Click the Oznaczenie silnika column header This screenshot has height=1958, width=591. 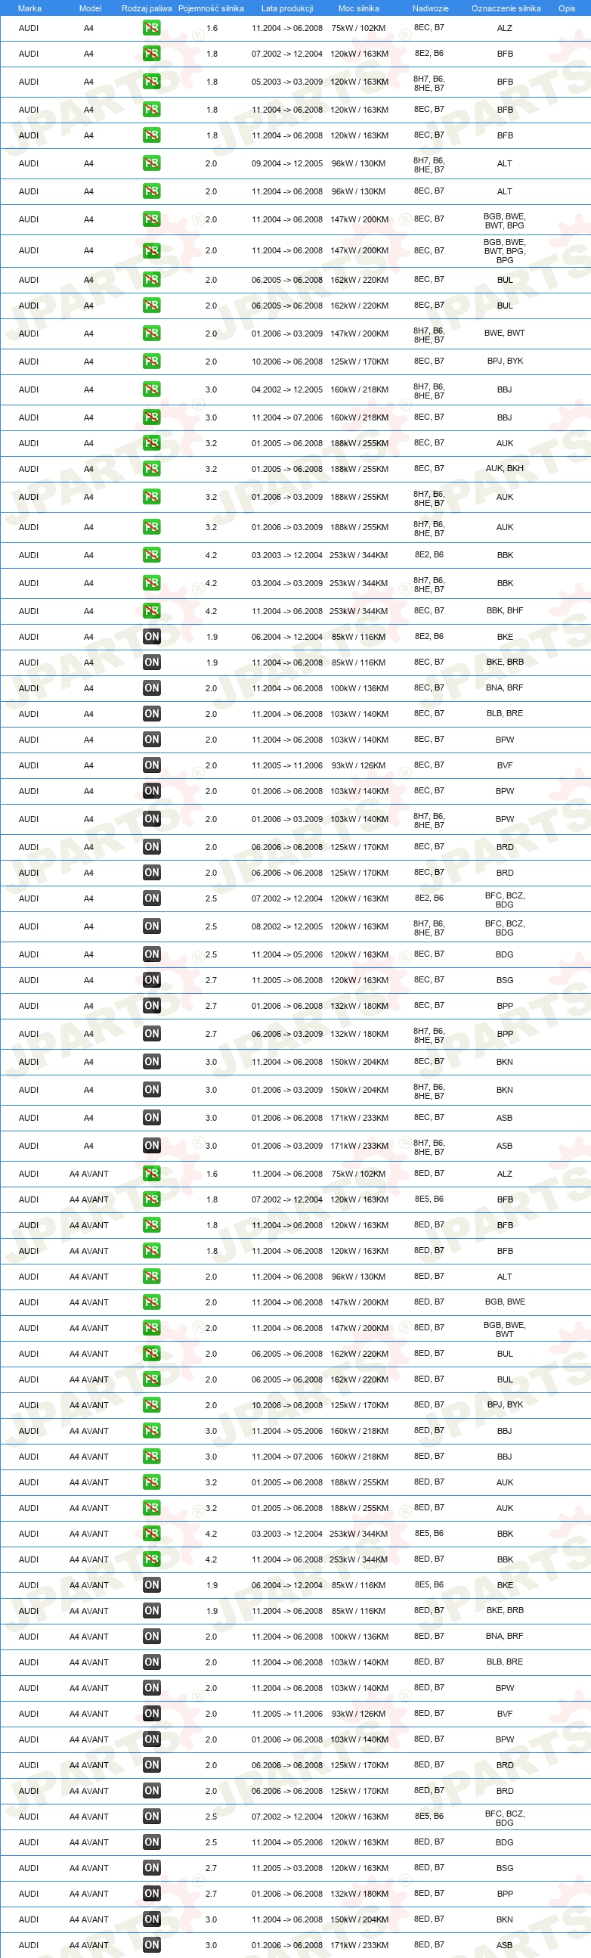click(506, 8)
